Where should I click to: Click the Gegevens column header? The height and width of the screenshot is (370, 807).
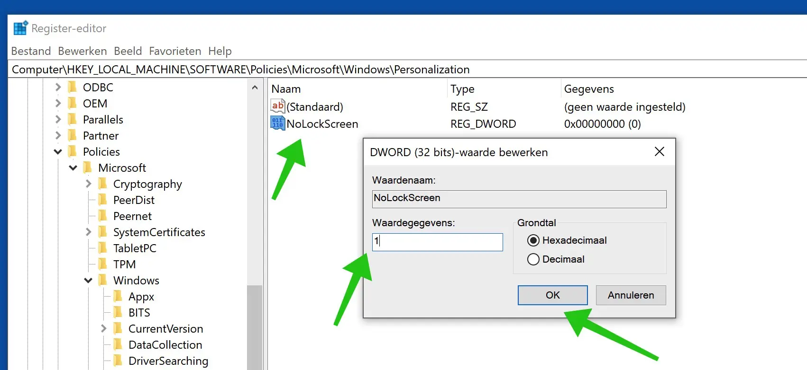(x=684, y=89)
